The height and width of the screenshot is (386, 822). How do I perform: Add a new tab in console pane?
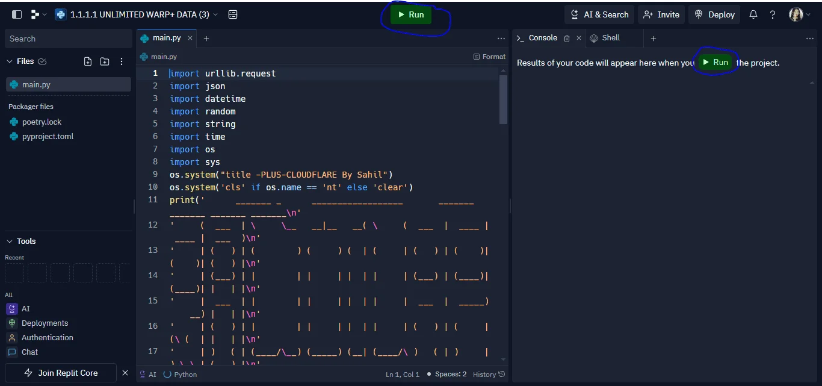pyautogui.click(x=654, y=39)
